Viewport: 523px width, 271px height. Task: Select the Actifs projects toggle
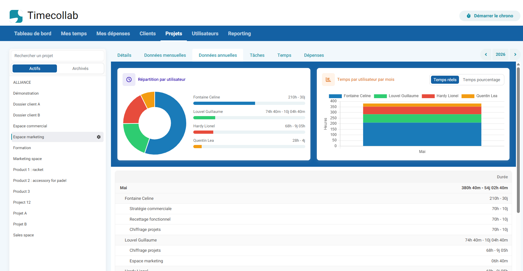click(x=35, y=68)
